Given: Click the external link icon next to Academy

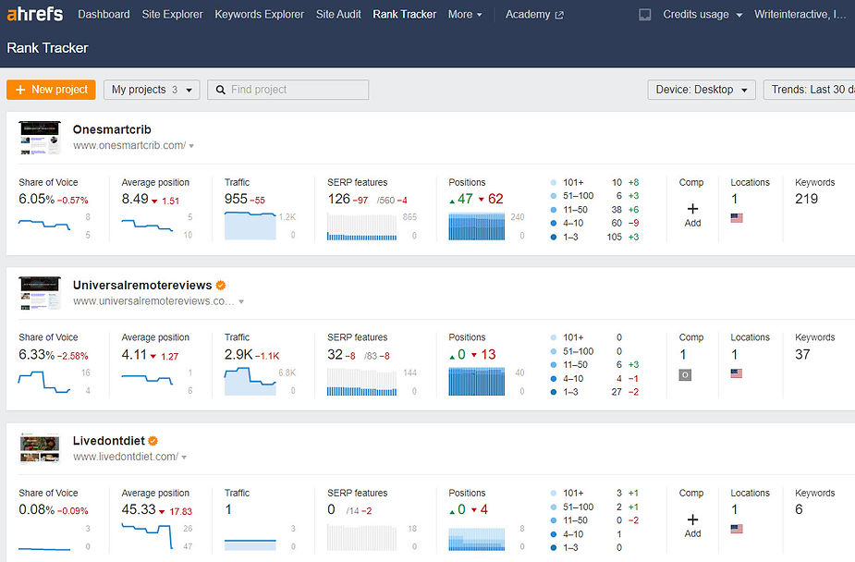Looking at the screenshot, I should point(559,16).
